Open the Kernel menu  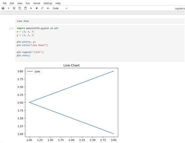[x=37, y=3]
